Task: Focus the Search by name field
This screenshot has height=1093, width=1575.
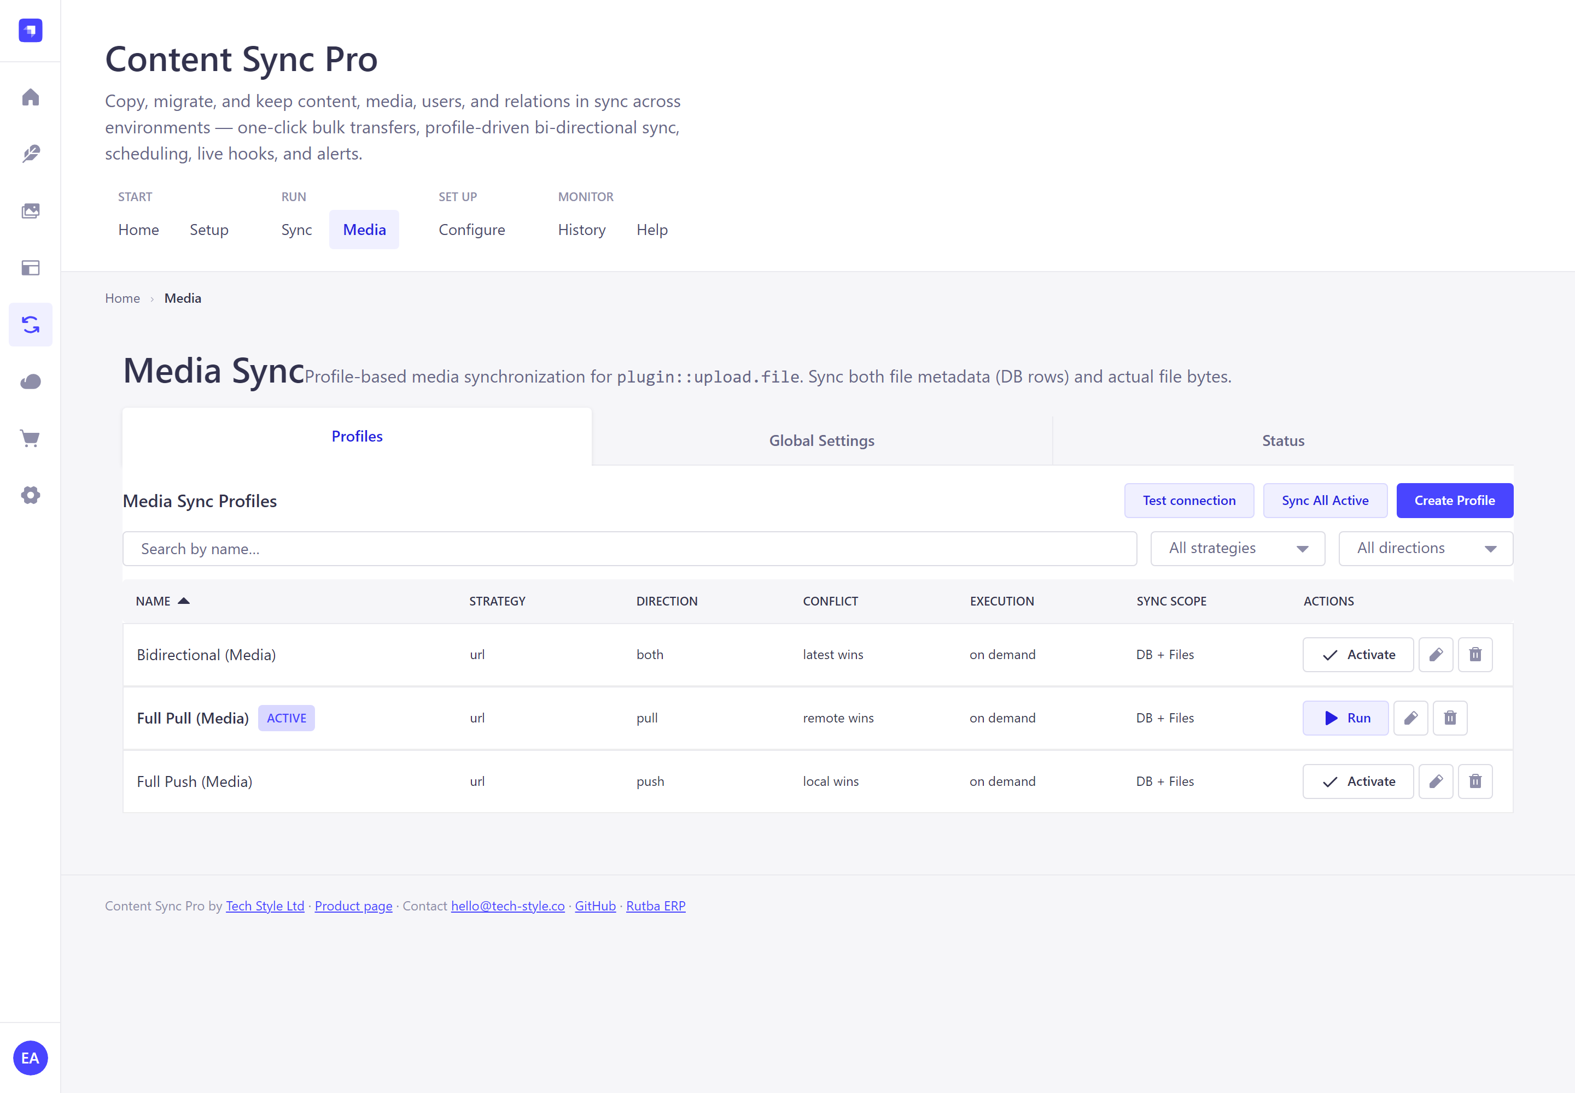Action: 630,549
